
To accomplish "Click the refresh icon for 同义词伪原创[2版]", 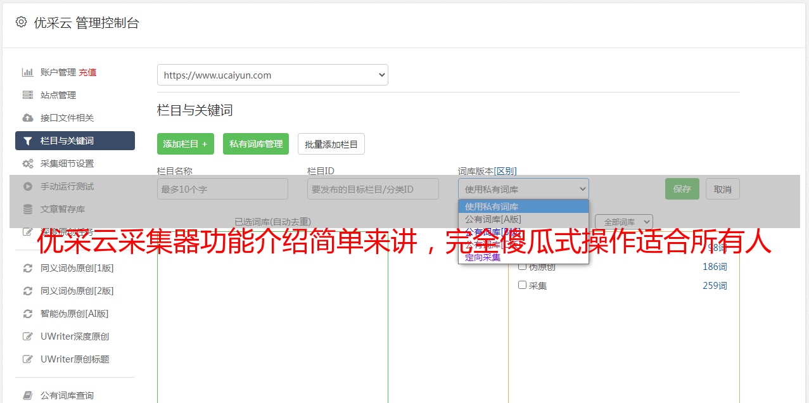I will pyautogui.click(x=27, y=291).
